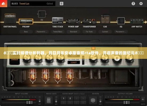
Task: Open the 'Fat Style' transformer dropdown
Action: [89, 32]
